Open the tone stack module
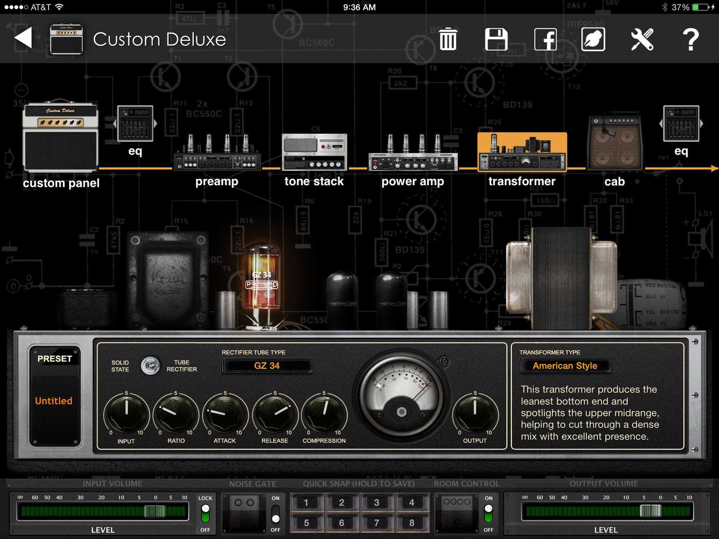This screenshot has width=719, height=539. [x=314, y=153]
